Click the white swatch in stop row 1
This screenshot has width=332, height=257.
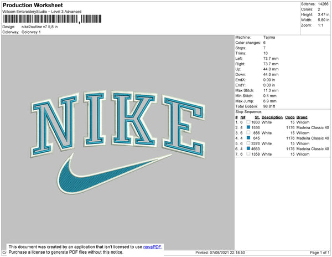(x=248, y=122)
